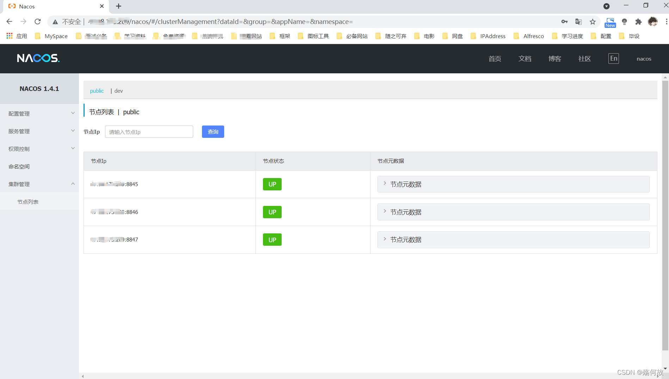Expand 节点元数据 for the 8846 node
This screenshot has width=669, height=379.
click(513, 212)
